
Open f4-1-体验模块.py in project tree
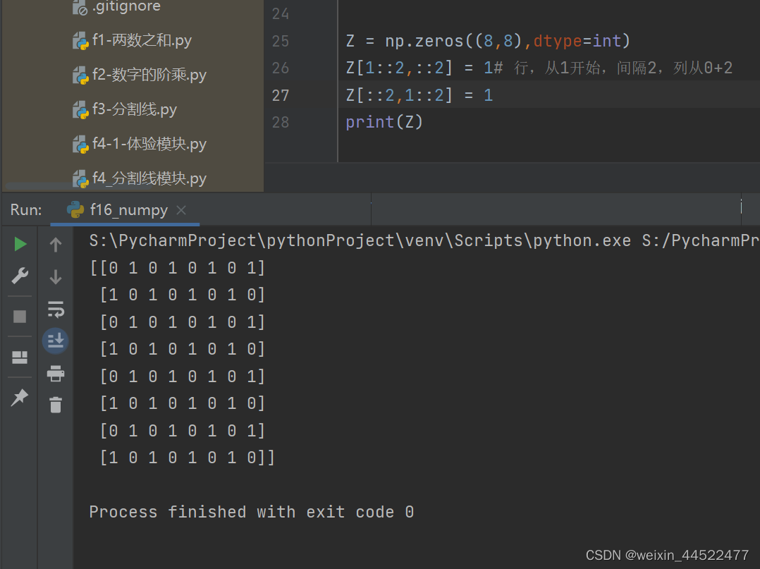point(139,143)
